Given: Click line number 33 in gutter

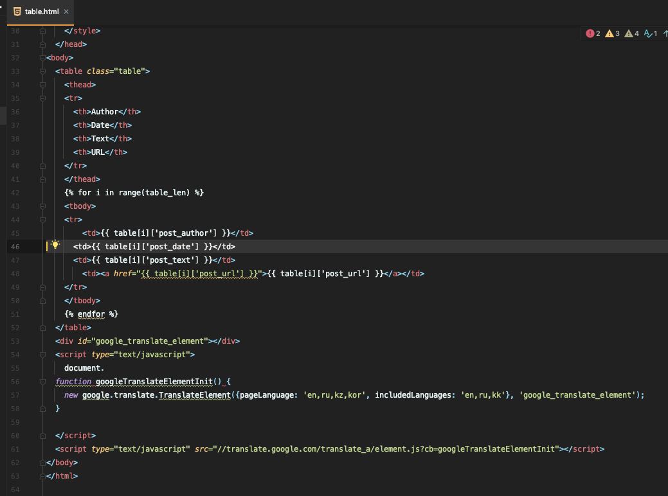Looking at the screenshot, I should pos(15,71).
